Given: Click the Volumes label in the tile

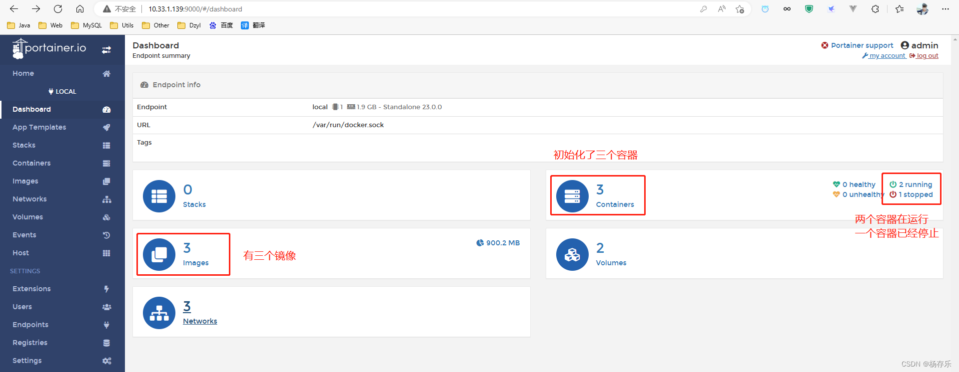Looking at the screenshot, I should [x=611, y=263].
